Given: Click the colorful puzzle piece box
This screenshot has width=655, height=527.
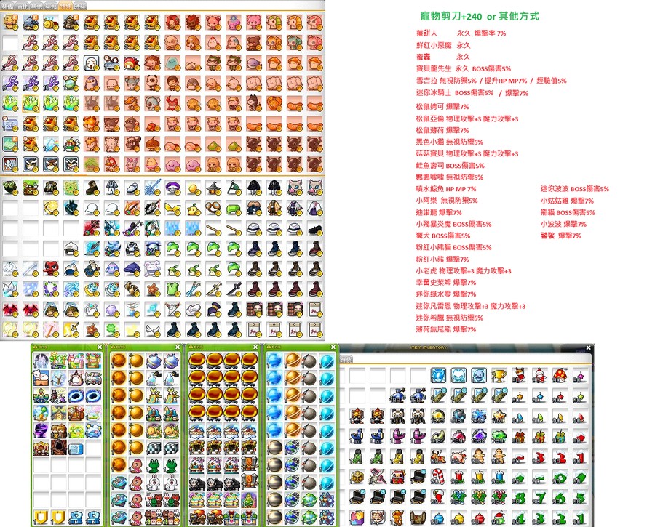Looking at the screenshot, I should click(357, 518).
